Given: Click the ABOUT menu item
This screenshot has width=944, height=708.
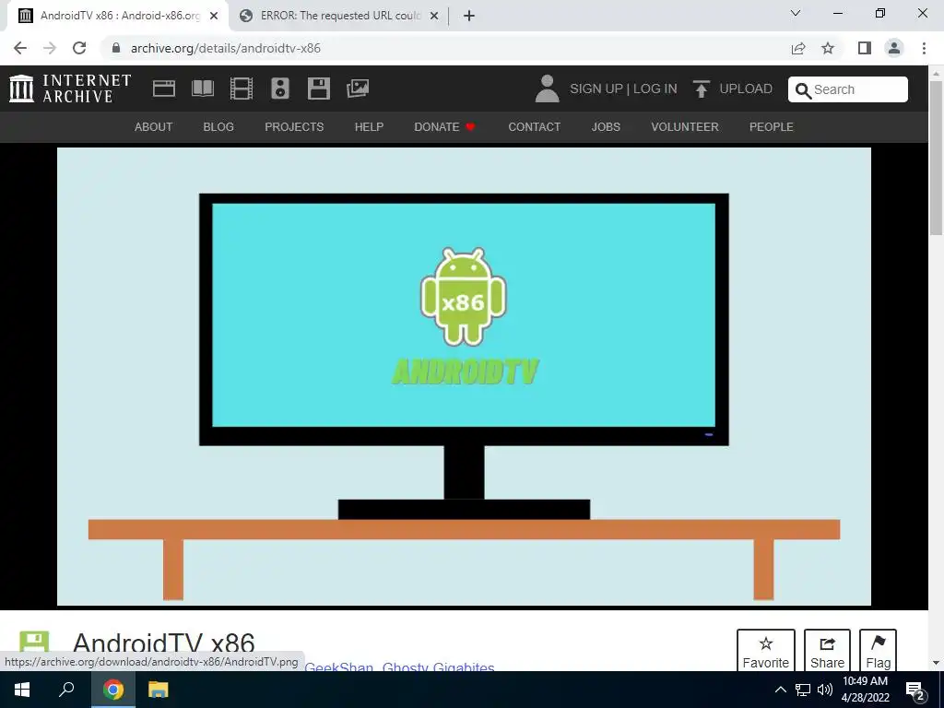Looking at the screenshot, I should pyautogui.click(x=154, y=127).
